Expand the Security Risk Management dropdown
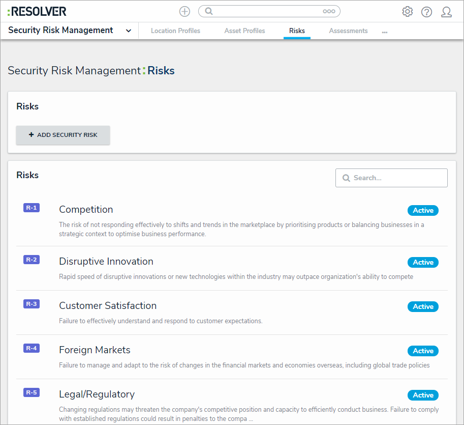Screen dimensions: 464x425 129,31
